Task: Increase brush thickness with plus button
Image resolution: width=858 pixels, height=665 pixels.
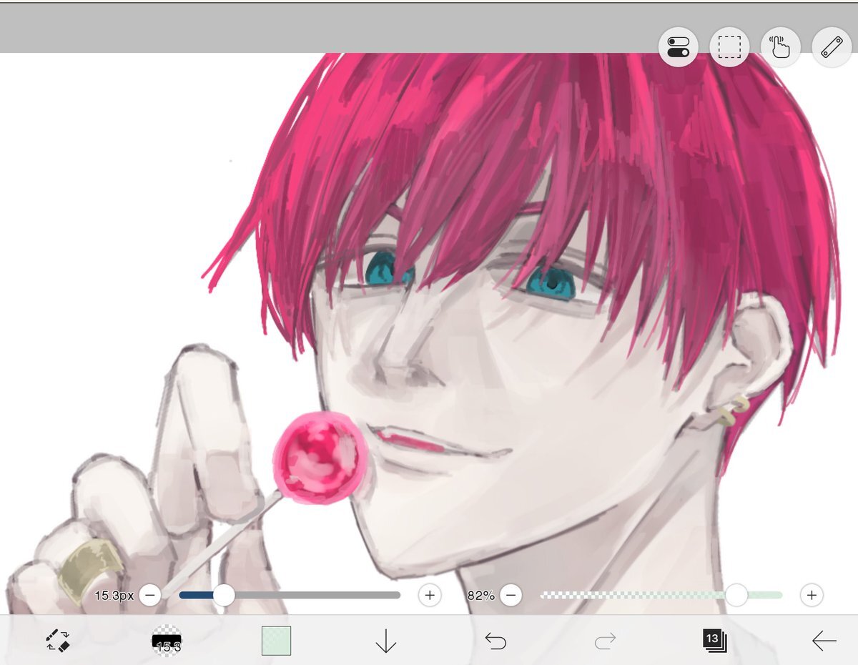Action: [x=430, y=595]
